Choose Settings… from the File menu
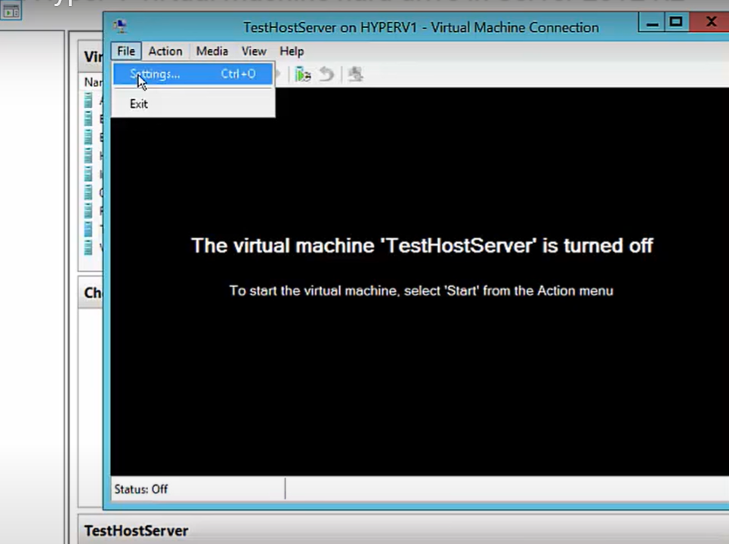Image resolution: width=729 pixels, height=544 pixels. [x=193, y=74]
